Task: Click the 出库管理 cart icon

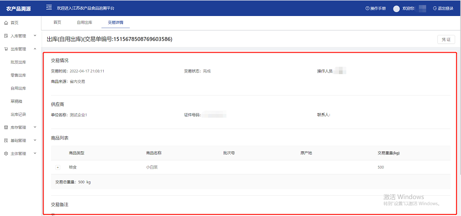Action: point(6,49)
